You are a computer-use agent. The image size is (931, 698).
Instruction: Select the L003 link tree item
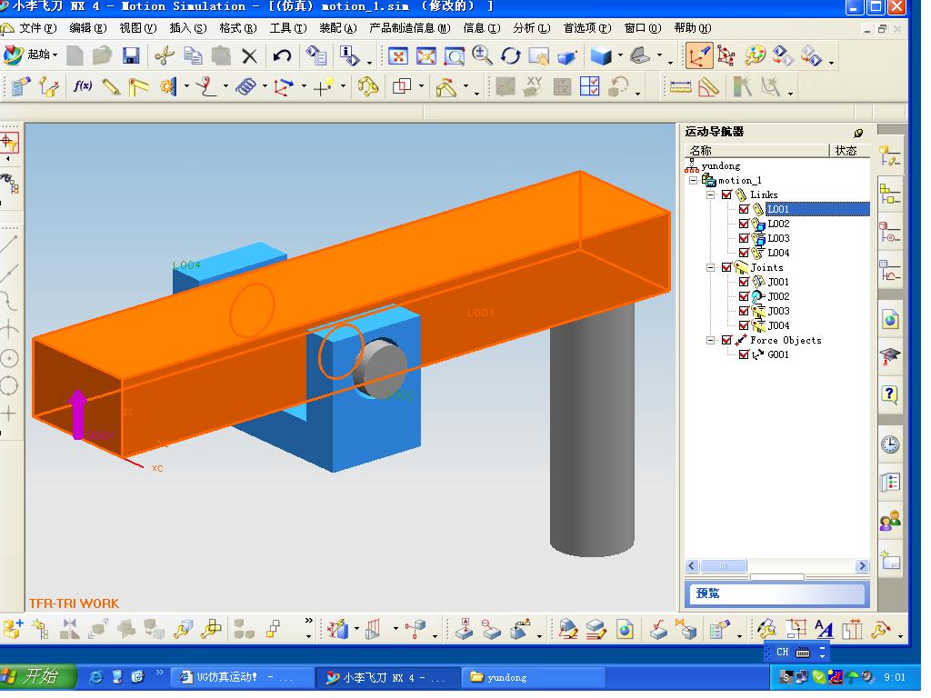pyautogui.click(x=778, y=238)
